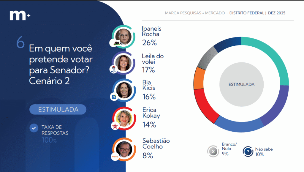Click the PL party badge icon
The height and width of the screenshot is (172, 304).
[x=113, y=97]
